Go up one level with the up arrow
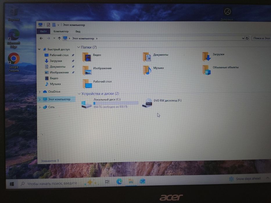This screenshot has width=271, height=203. 59,38
